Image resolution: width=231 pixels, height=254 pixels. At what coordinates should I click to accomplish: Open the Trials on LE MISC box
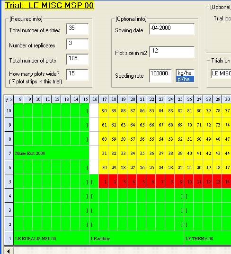click(x=221, y=73)
